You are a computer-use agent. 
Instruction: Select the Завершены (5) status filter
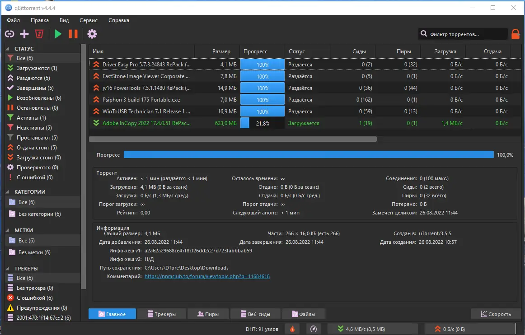tap(43, 88)
